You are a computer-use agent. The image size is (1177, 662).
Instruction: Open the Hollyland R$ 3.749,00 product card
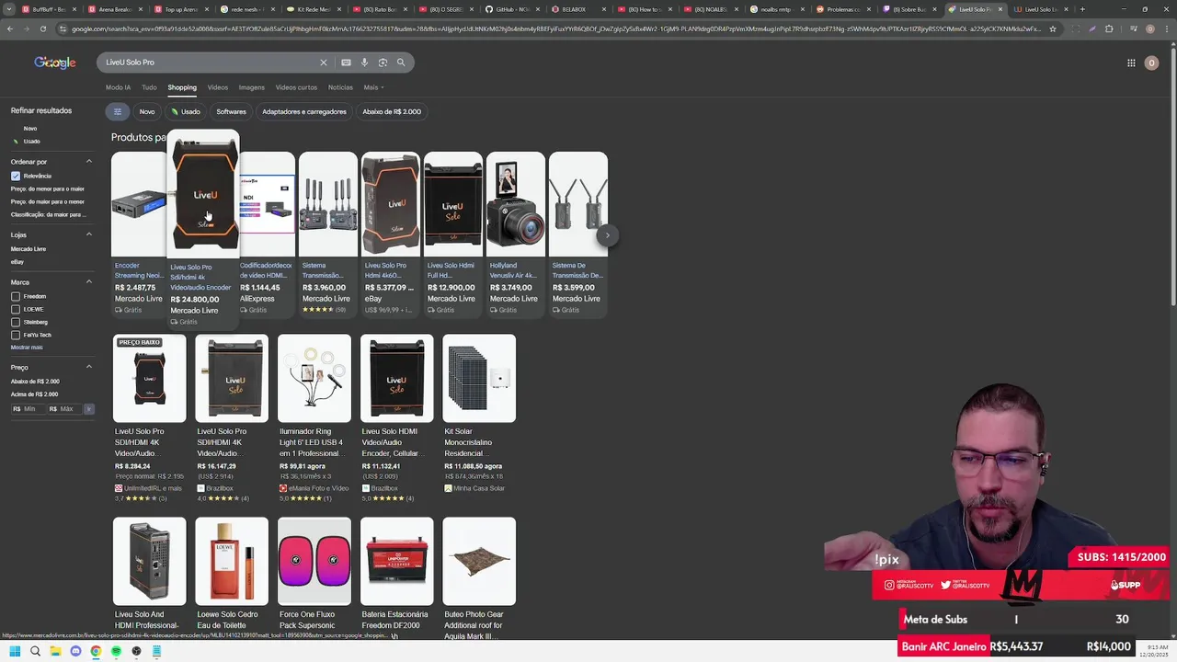(x=515, y=234)
